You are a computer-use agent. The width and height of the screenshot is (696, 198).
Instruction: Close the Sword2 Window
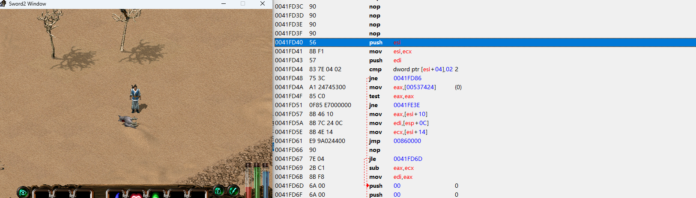click(x=263, y=3)
